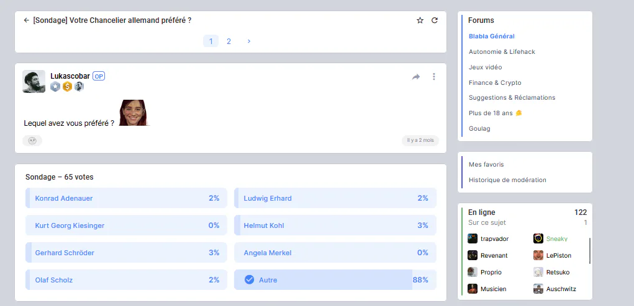
Task: Click the 'il y a 2 mois' timestamp
Action: pyautogui.click(x=420, y=140)
